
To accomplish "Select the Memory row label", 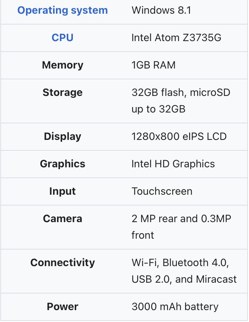I will click(62, 65).
